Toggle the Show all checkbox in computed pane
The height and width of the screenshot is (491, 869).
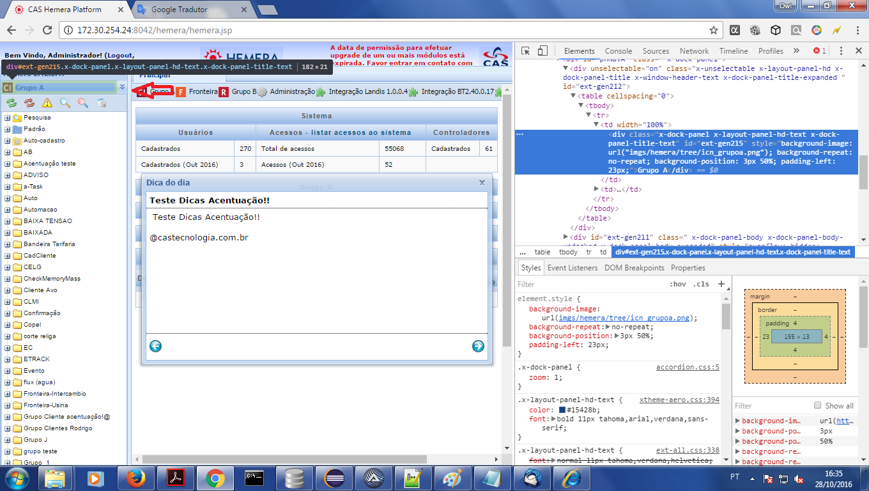[817, 405]
